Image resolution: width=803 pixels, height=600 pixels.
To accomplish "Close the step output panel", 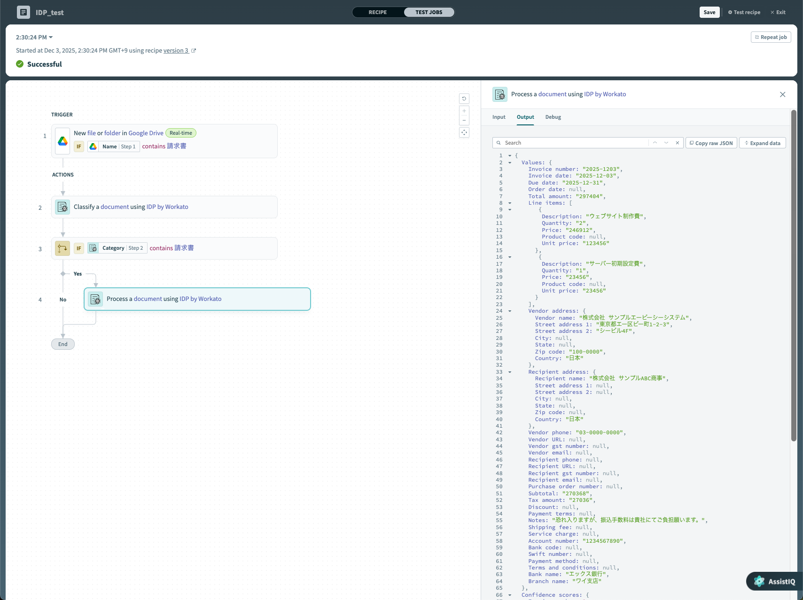I will pos(783,94).
